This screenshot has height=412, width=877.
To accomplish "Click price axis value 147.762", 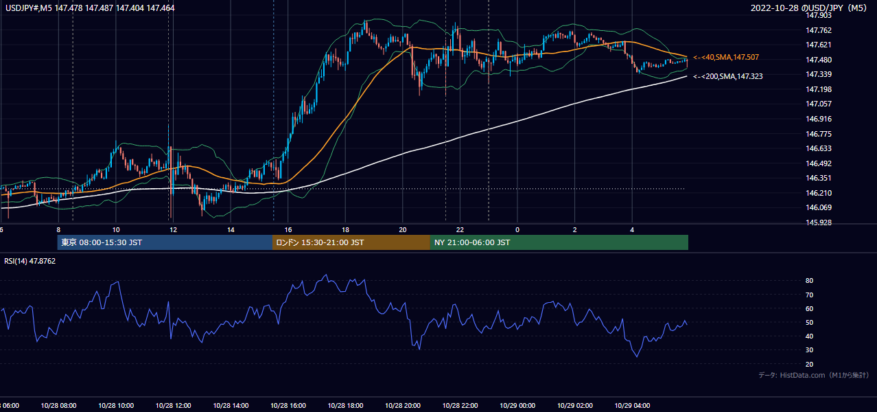I will click(x=819, y=30).
